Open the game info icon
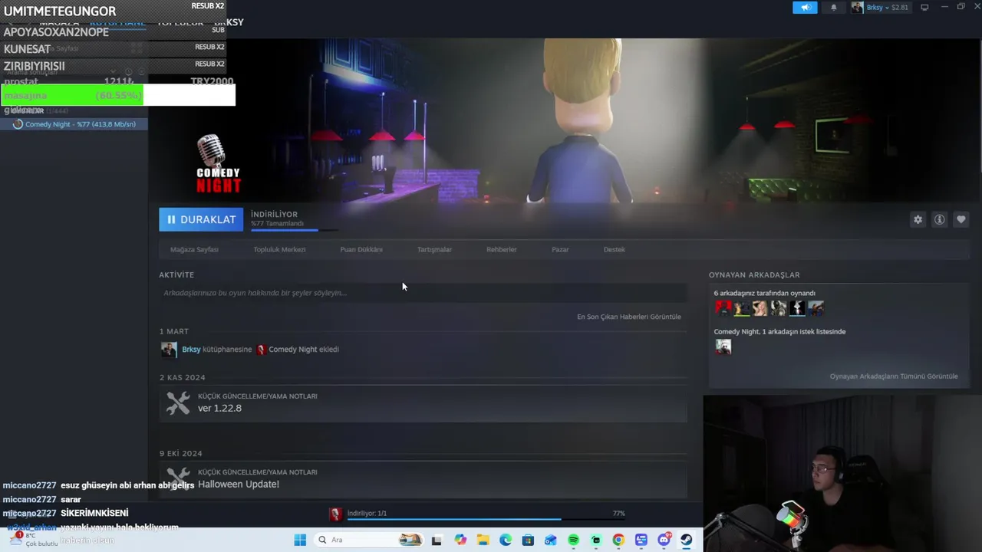 coord(939,219)
